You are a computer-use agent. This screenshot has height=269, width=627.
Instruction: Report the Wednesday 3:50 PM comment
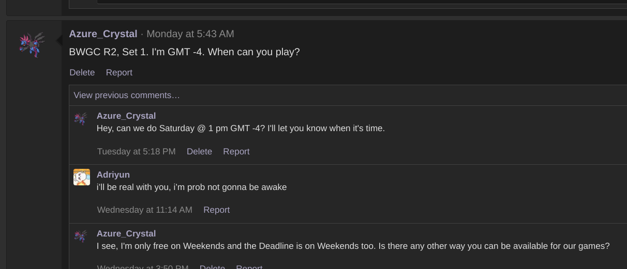(x=249, y=267)
